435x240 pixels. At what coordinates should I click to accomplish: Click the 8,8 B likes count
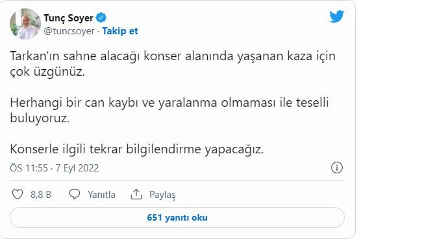click(41, 195)
